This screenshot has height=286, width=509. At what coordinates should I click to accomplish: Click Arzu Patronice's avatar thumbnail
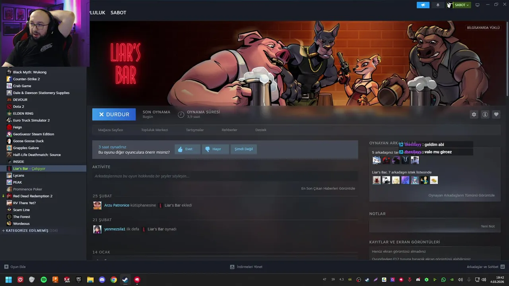pyautogui.click(x=97, y=205)
